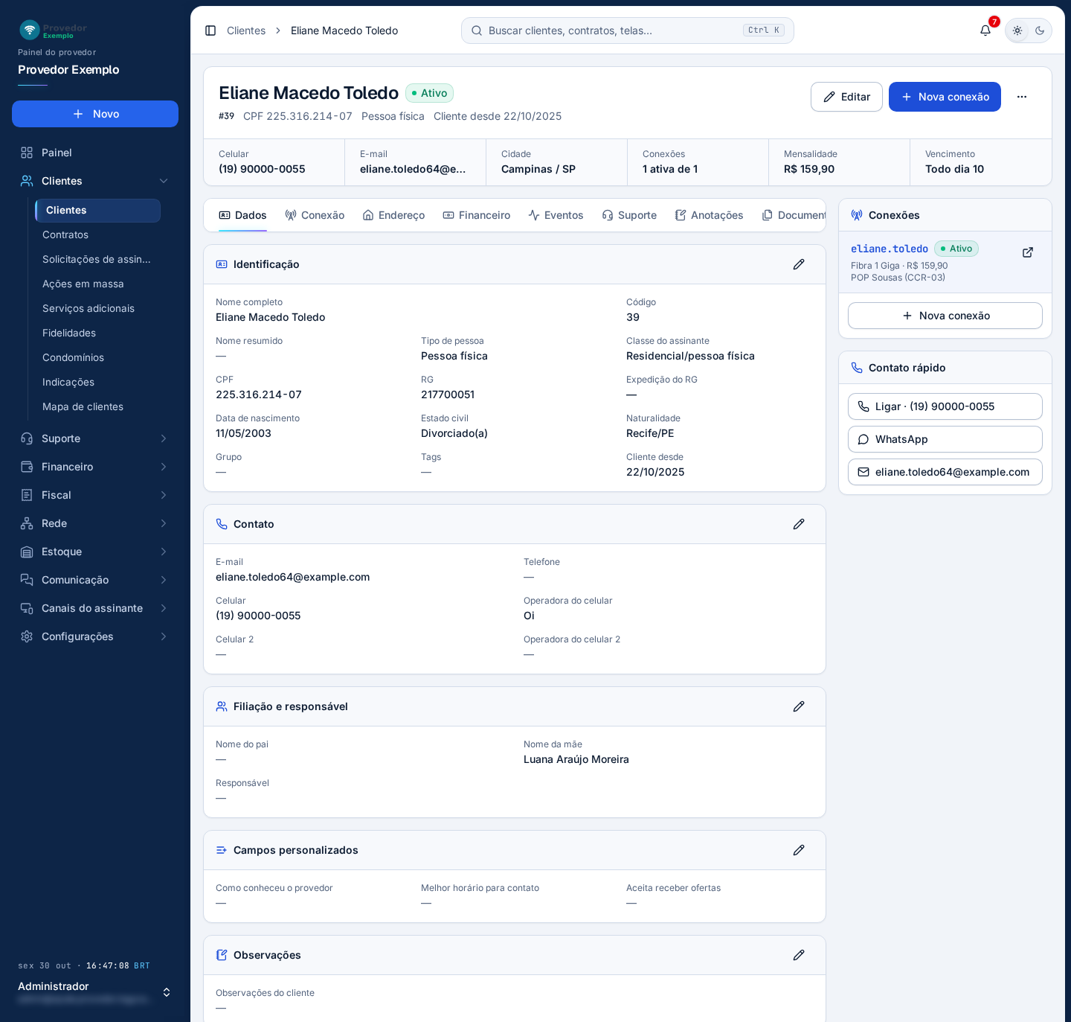The width and height of the screenshot is (1071, 1022).
Task: Open the more options ellipsis menu
Action: [x=1022, y=97]
